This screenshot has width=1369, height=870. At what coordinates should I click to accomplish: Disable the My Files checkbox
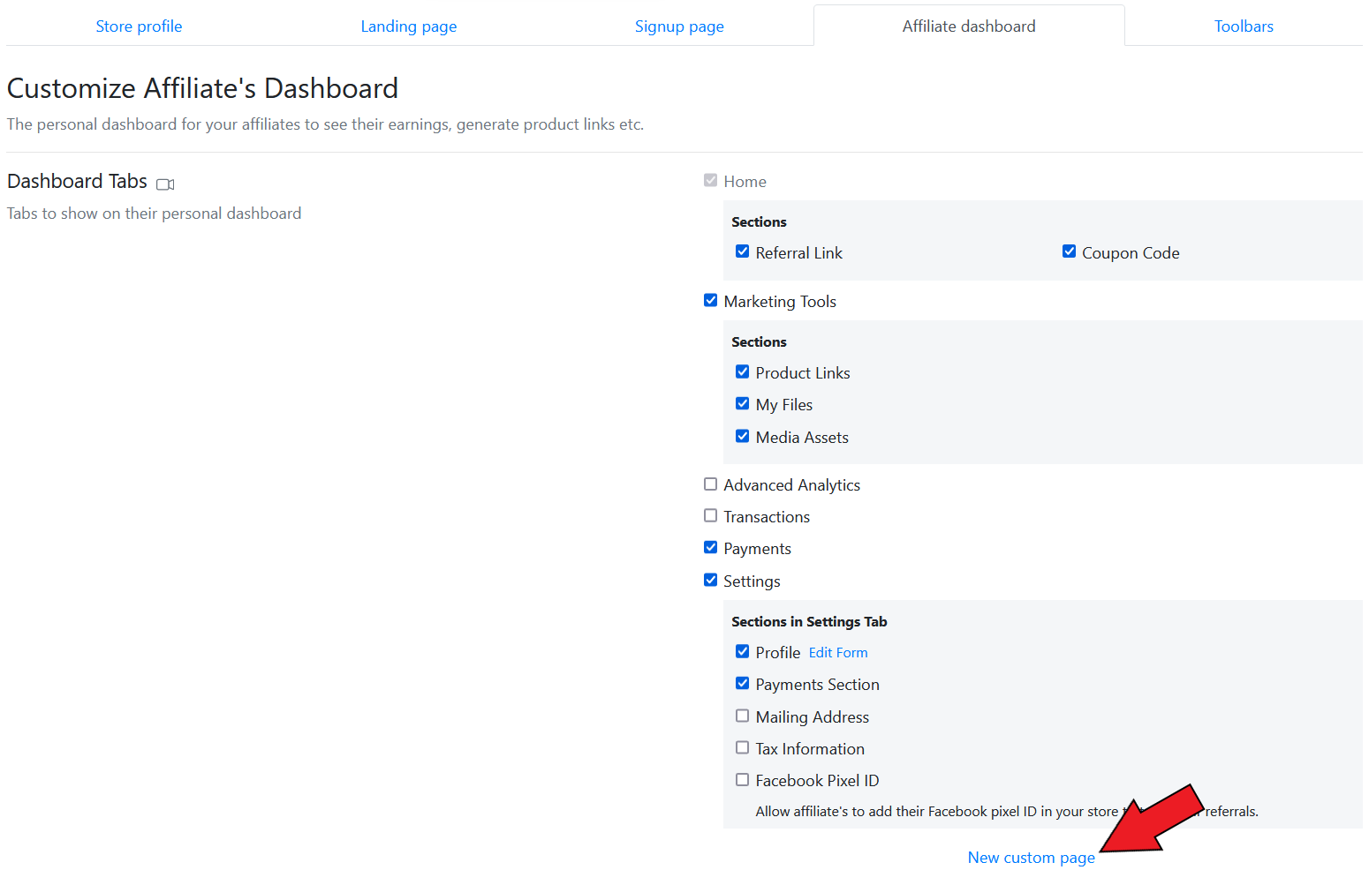coord(742,403)
